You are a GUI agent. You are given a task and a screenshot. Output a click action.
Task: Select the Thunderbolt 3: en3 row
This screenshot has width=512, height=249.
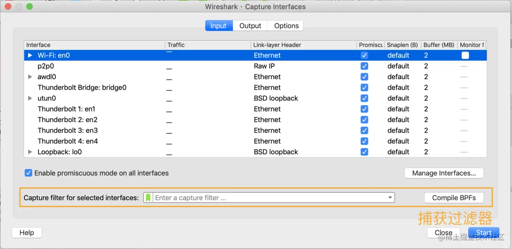[256, 130]
